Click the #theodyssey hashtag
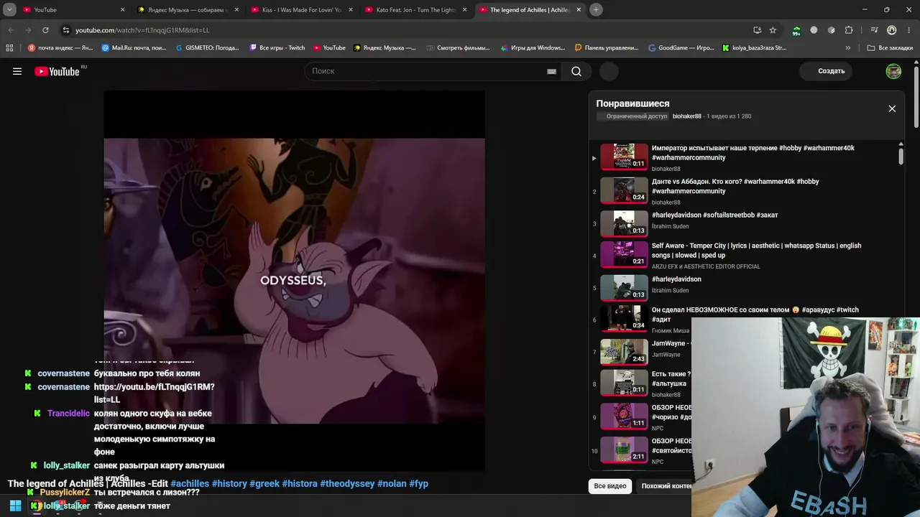Image resolution: width=920 pixels, height=517 pixels. (347, 484)
